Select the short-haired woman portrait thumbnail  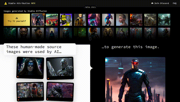point(122,20)
